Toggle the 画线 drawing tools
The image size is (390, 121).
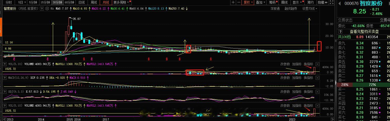tap(284, 2)
